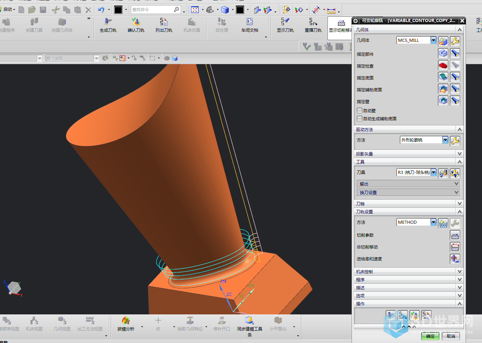Collapse the 操作 section
The image size is (482, 343).
[409, 304]
